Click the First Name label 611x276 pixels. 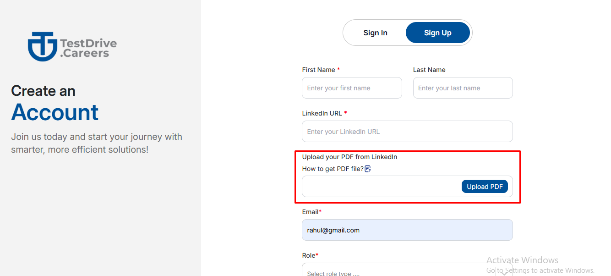(x=318, y=70)
